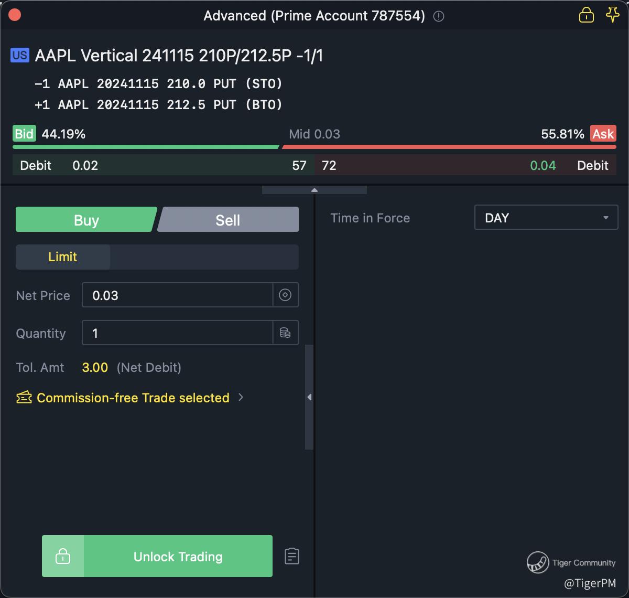Click Unlock Trading button
629x598 pixels.
tap(157, 556)
